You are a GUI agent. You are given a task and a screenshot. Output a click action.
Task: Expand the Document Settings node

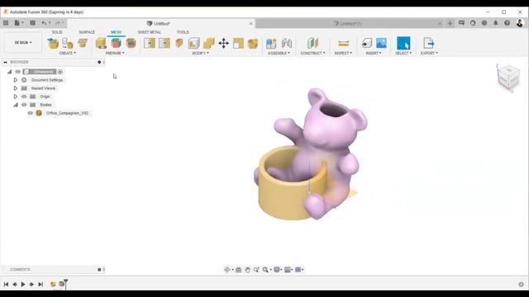coord(15,80)
